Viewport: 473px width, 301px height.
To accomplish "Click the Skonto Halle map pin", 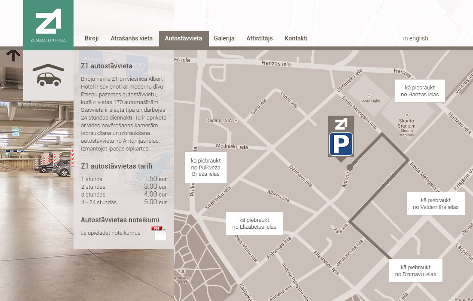I will click(x=369, y=95).
